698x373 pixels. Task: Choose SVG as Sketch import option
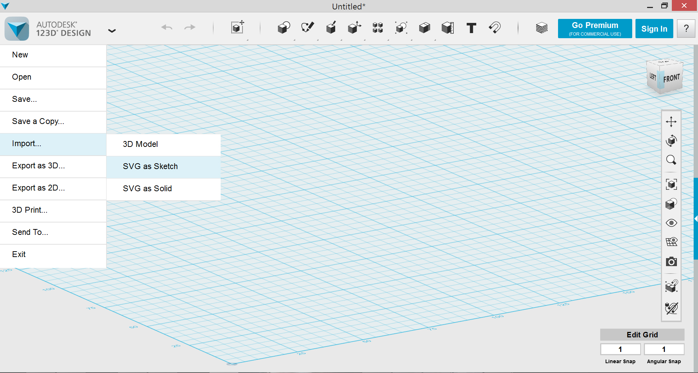click(x=164, y=167)
